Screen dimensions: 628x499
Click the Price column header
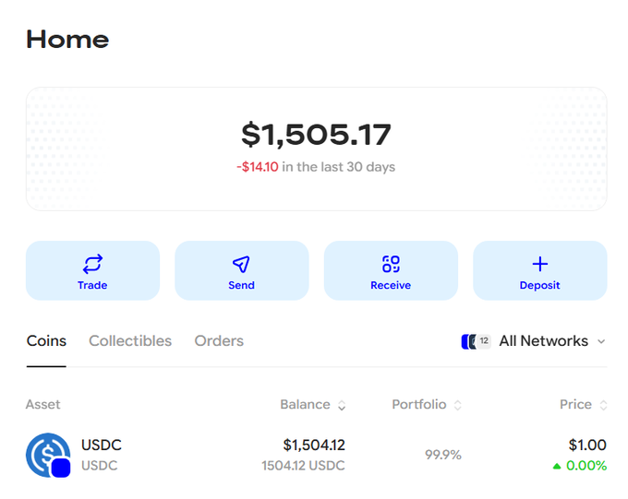(575, 405)
